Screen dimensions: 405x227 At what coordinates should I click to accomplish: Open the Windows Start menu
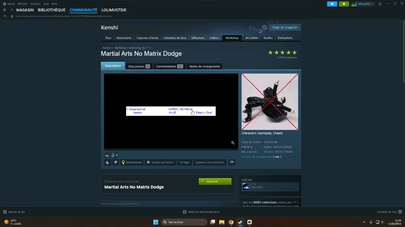(156, 222)
